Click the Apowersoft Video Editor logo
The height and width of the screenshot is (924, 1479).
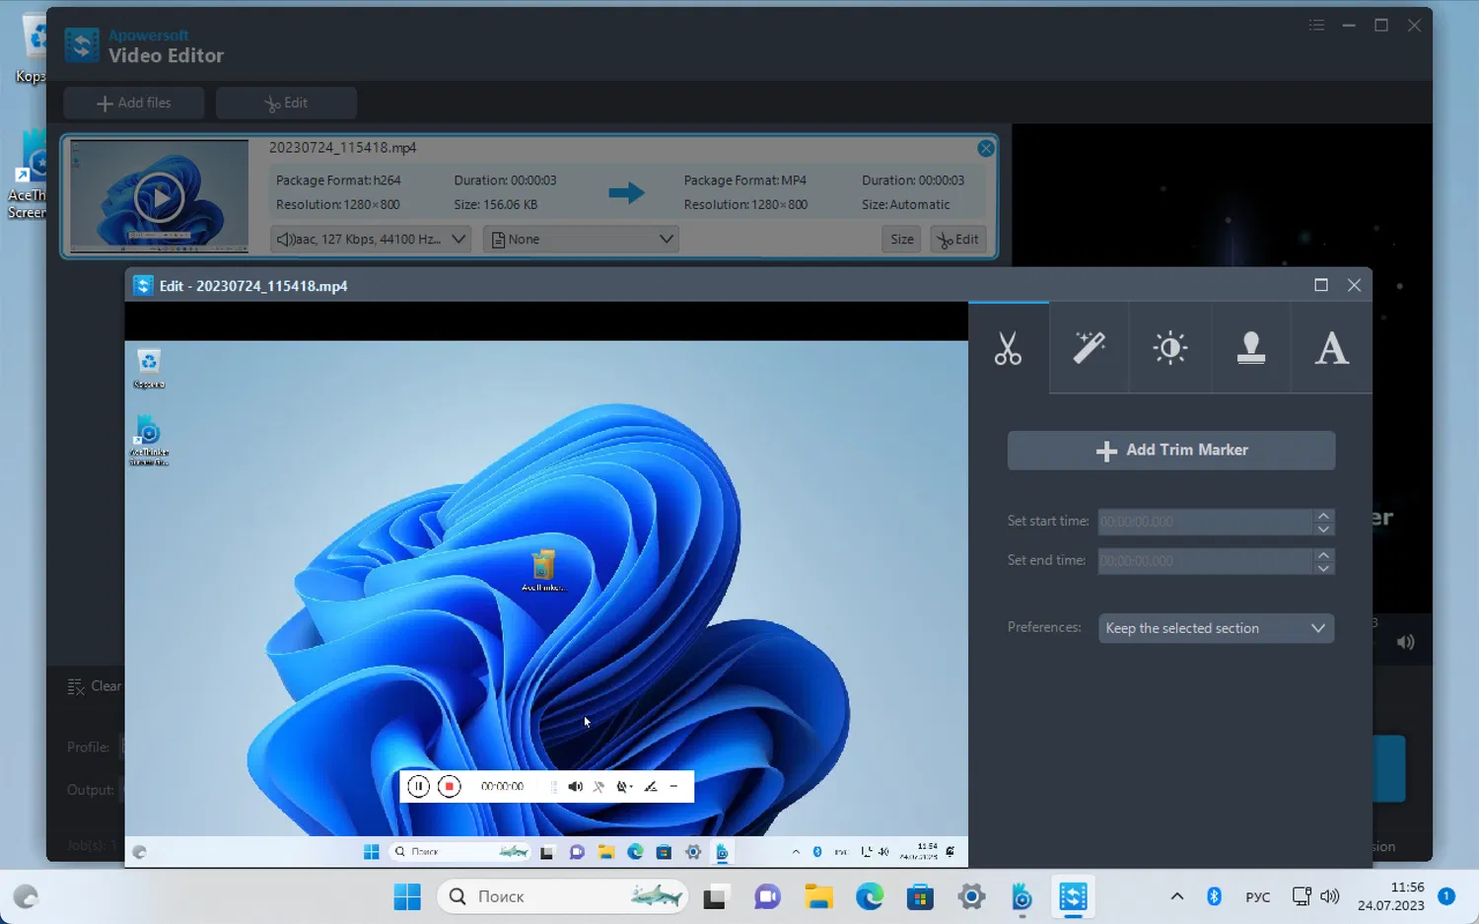[82, 45]
